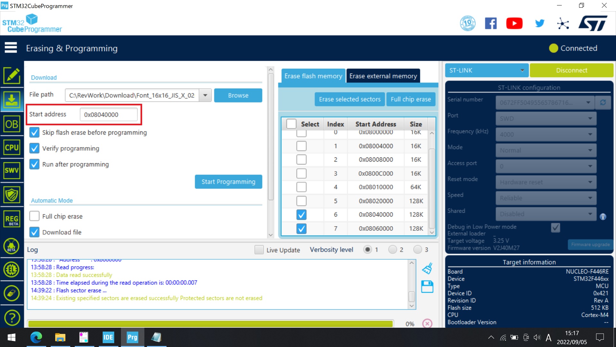Enable Full chip erase in Automatic Mode
The height and width of the screenshot is (347, 616).
click(x=34, y=216)
